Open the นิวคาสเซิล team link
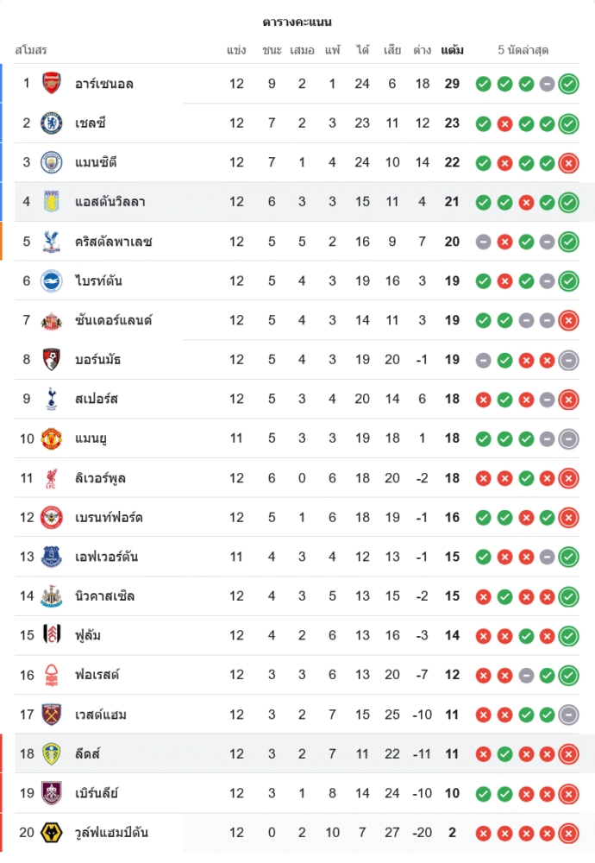This screenshot has width=595, height=863. click(105, 596)
